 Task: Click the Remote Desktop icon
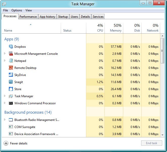pyautogui.click(x=11, y=68)
